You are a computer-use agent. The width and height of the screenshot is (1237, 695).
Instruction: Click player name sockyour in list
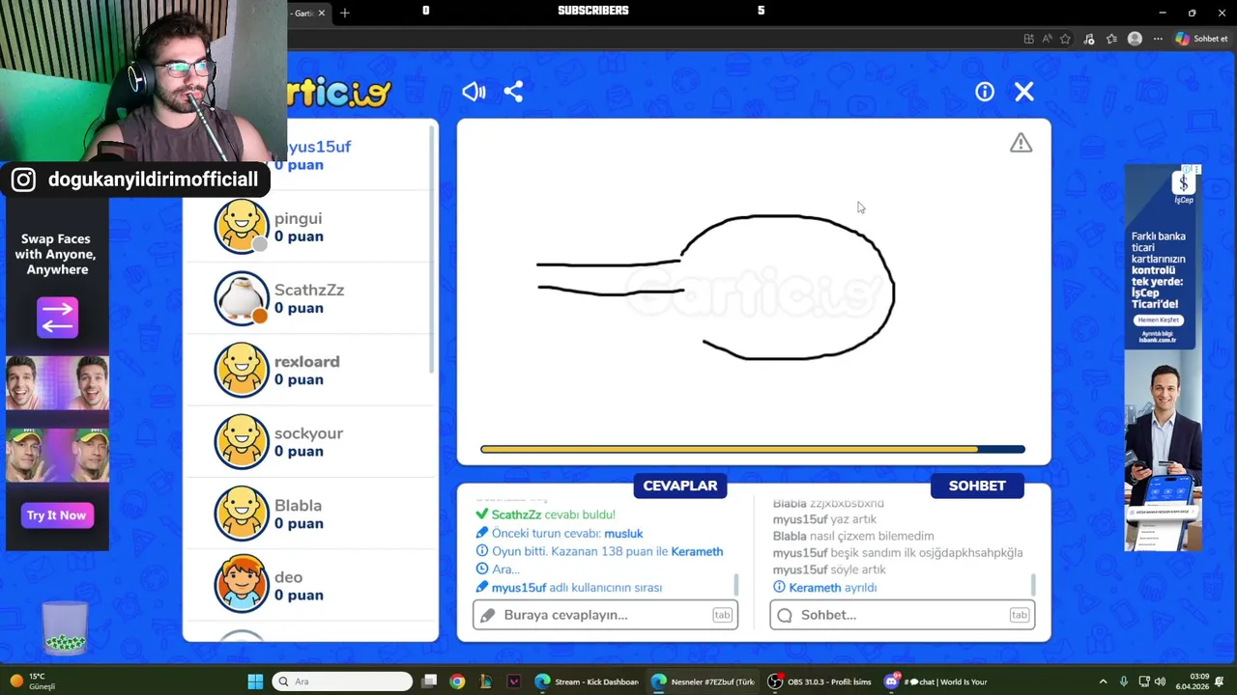coord(308,433)
